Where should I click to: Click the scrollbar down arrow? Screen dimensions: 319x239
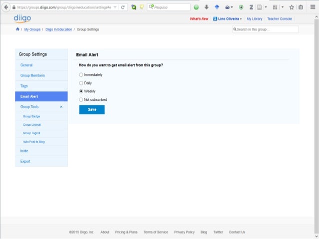coord(316,237)
